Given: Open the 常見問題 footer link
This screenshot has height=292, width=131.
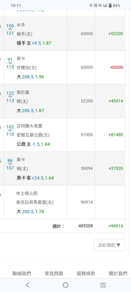Looking at the screenshot, I should (54, 273).
